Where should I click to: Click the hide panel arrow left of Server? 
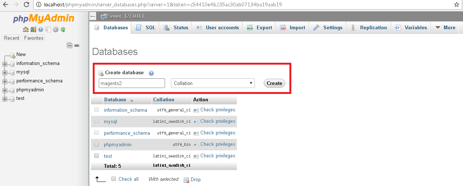(x=93, y=16)
